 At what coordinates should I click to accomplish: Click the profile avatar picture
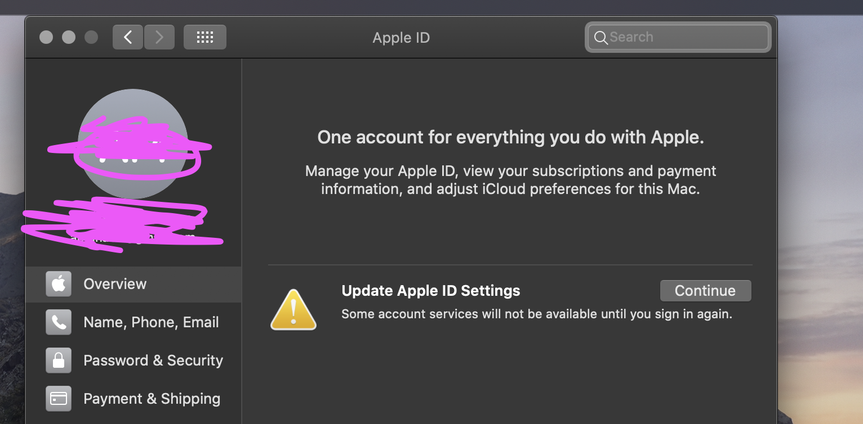pos(133,143)
